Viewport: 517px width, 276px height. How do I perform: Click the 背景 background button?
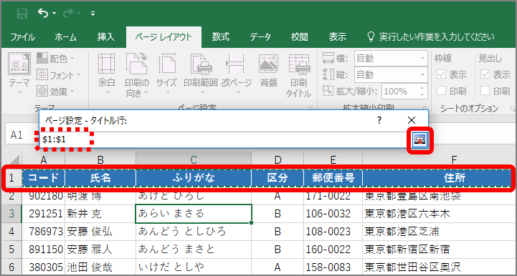click(x=269, y=71)
